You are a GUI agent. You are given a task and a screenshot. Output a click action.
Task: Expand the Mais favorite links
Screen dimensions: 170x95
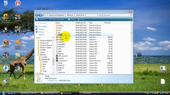(x=41, y=35)
